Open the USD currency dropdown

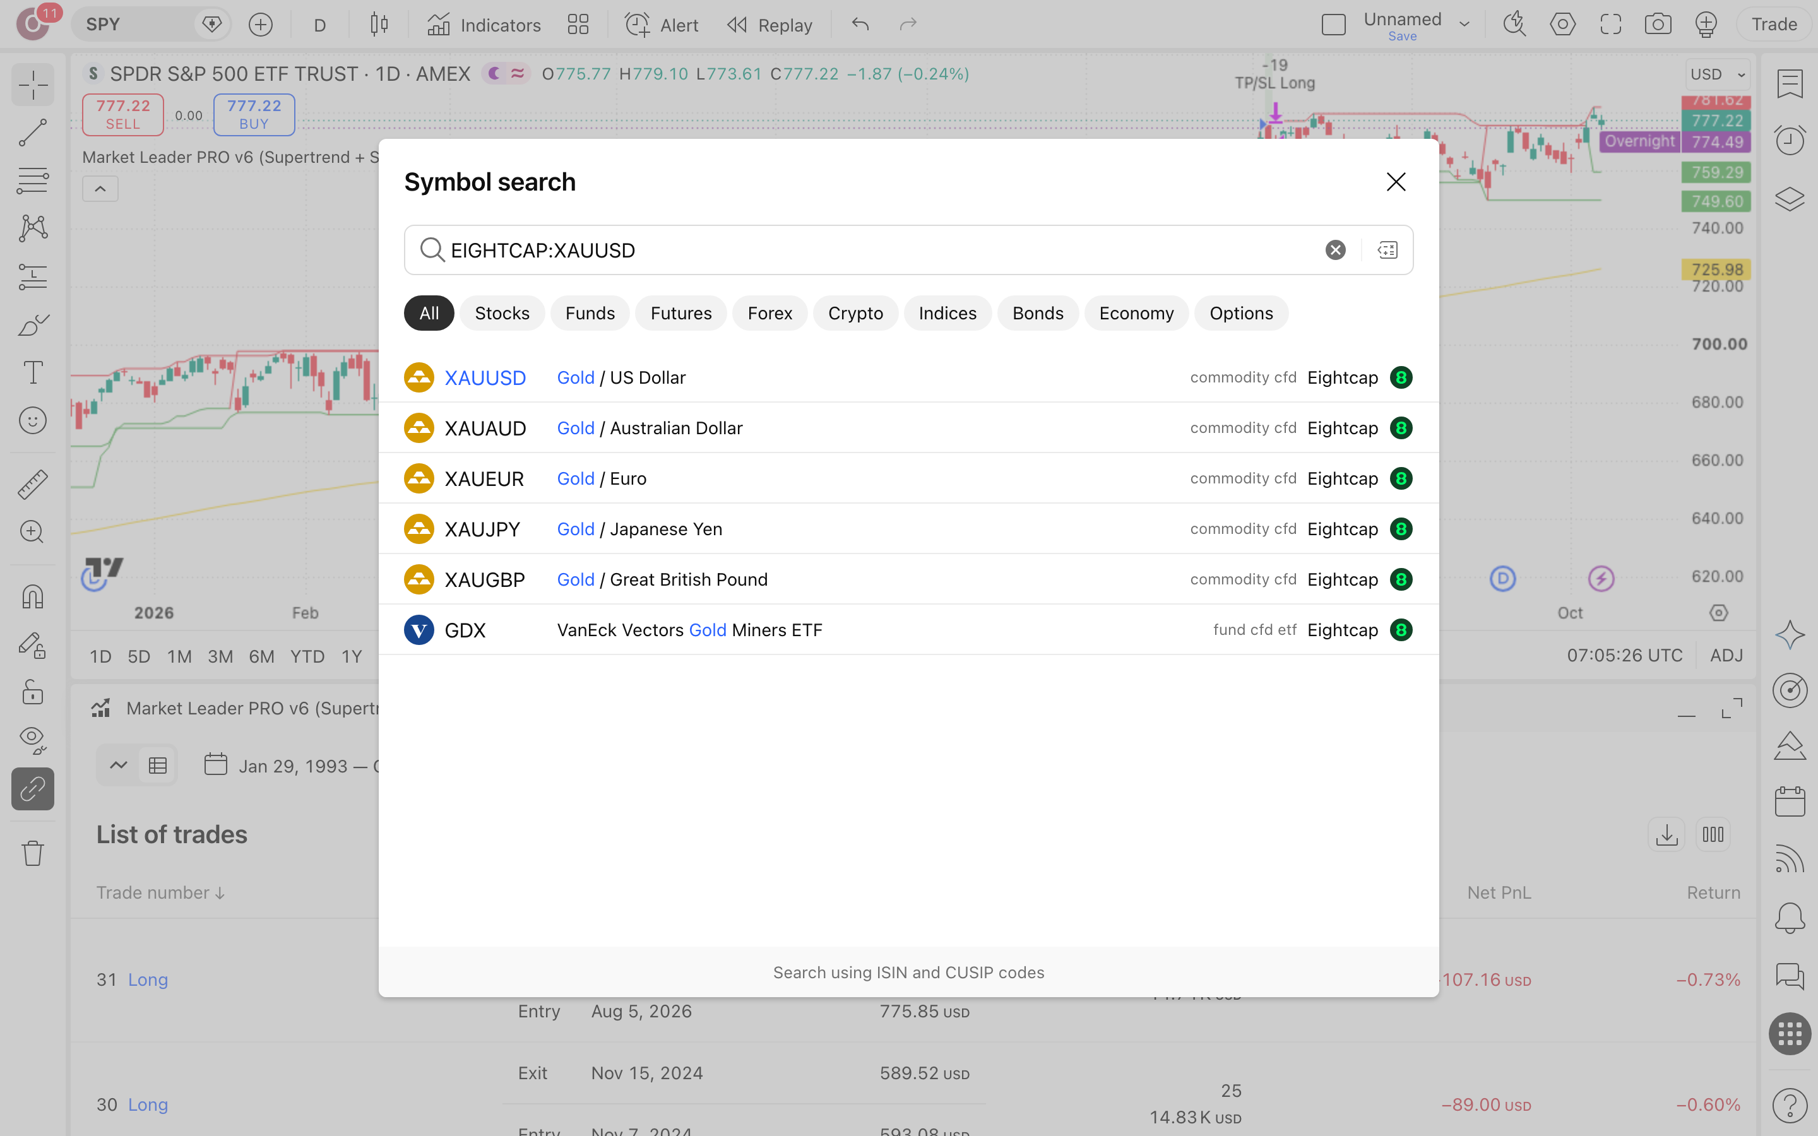pos(1718,74)
